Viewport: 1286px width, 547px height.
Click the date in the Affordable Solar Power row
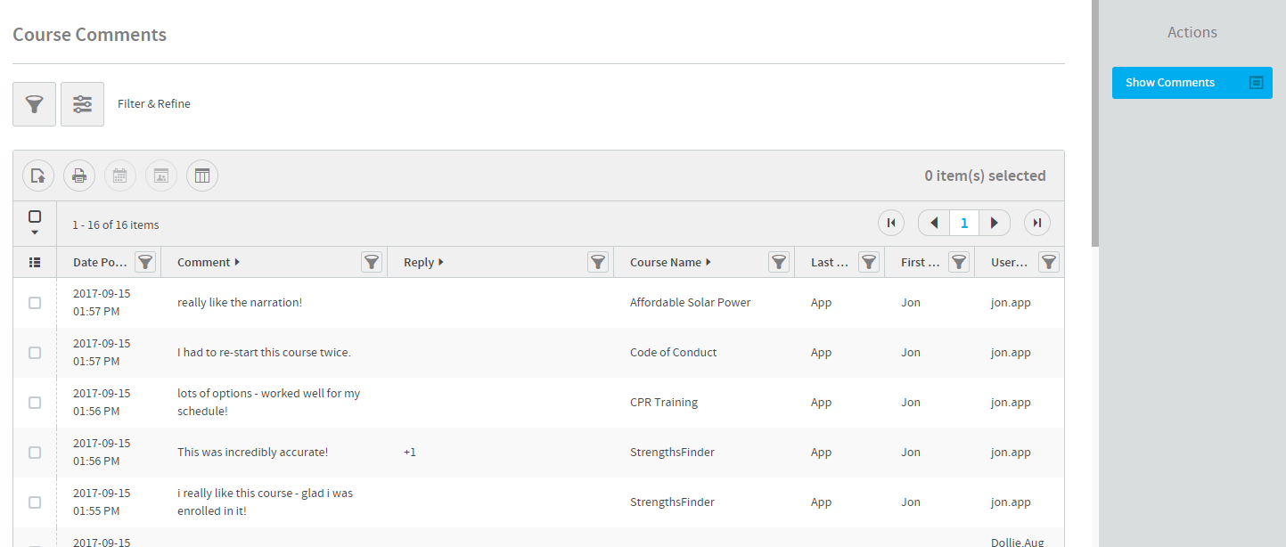pyautogui.click(x=102, y=303)
